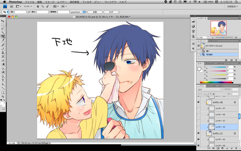Hide レイヤー 36 layer
The image size is (241, 151).
(x=198, y=145)
